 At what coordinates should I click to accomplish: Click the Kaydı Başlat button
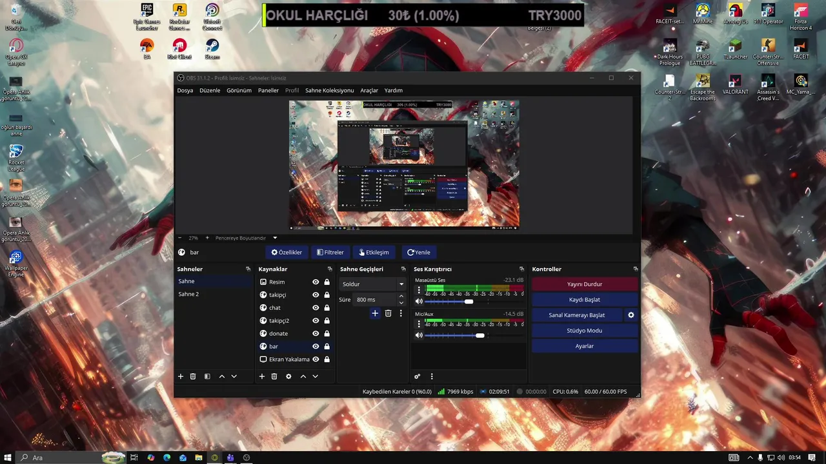(585, 300)
